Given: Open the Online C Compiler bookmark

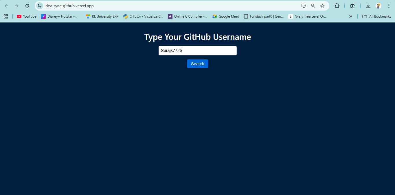Looking at the screenshot, I should point(188,16).
